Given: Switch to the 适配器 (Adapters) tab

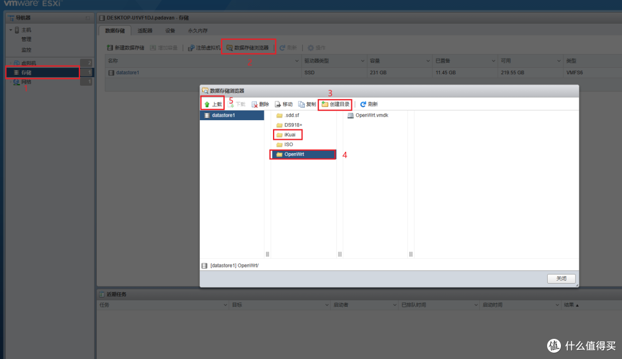Looking at the screenshot, I should [x=145, y=30].
